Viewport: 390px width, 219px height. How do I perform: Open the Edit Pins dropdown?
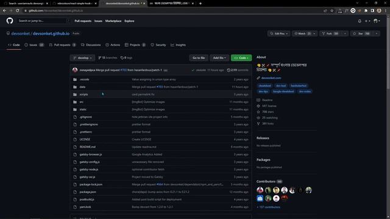click(278, 33)
